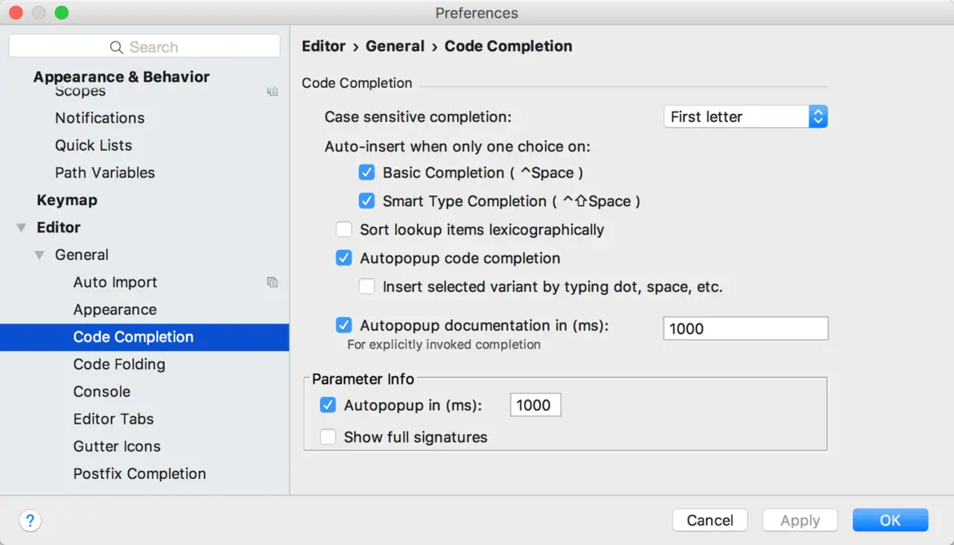954x545 pixels.
Task: Go to Postfix Completion settings
Action: click(x=140, y=474)
